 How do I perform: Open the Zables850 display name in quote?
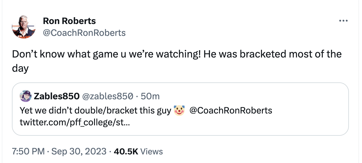pyautogui.click(x=57, y=96)
